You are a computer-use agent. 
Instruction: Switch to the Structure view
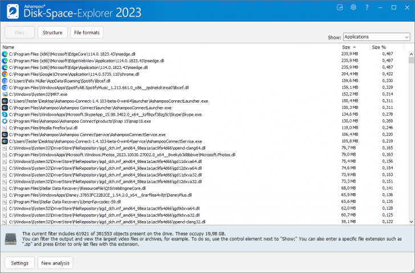coord(52,32)
